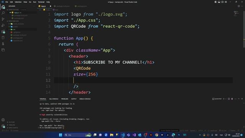Toggle the secondary sidebar layout button

point(222,2)
